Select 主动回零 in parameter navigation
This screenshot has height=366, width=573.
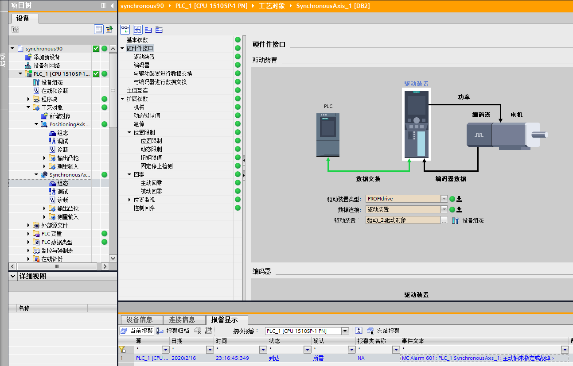click(x=152, y=183)
